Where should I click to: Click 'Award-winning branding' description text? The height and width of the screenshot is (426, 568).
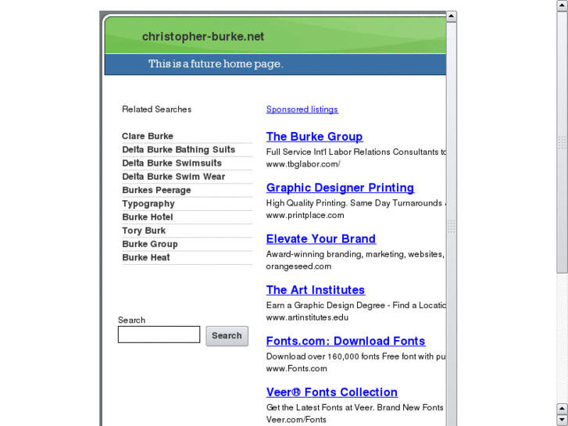click(x=355, y=254)
